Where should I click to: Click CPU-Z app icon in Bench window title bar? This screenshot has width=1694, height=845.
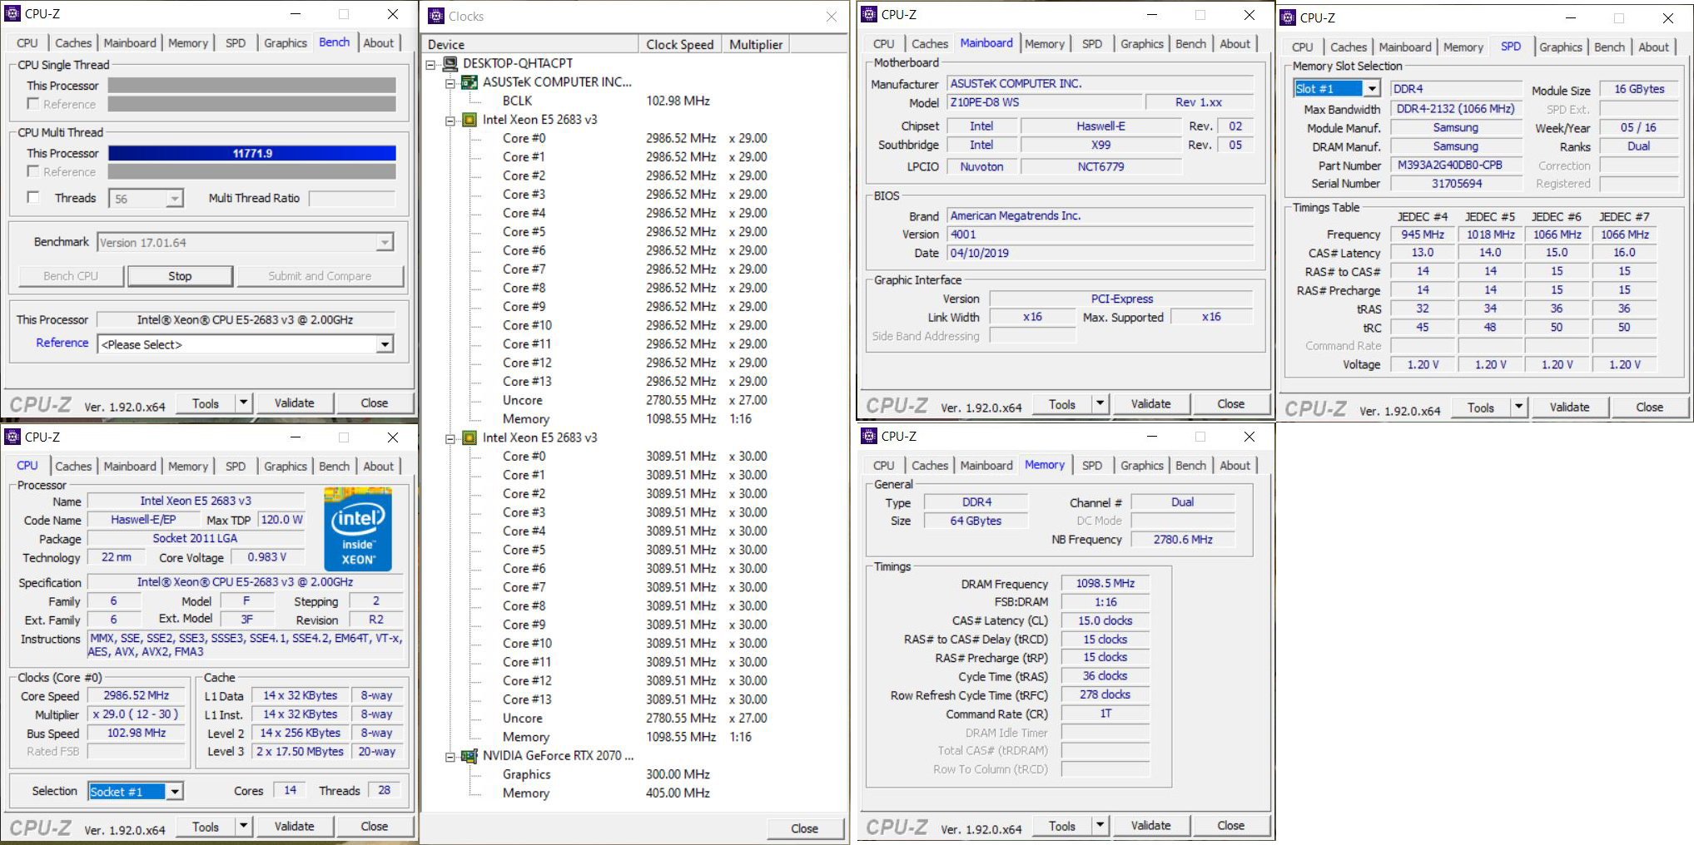click(x=12, y=14)
